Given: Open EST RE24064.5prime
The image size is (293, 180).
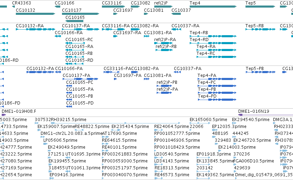Looking at the screenshot, I should pyautogui.click(x=171, y=127).
